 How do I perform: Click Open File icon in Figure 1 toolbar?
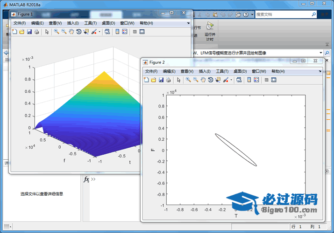coord(22,32)
